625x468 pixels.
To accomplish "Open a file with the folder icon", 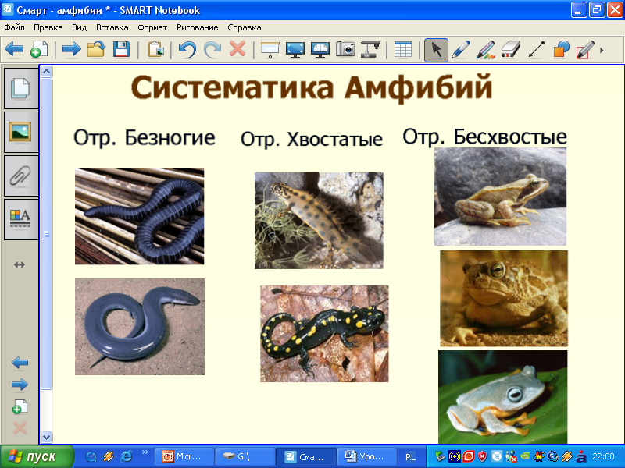I will coord(96,50).
